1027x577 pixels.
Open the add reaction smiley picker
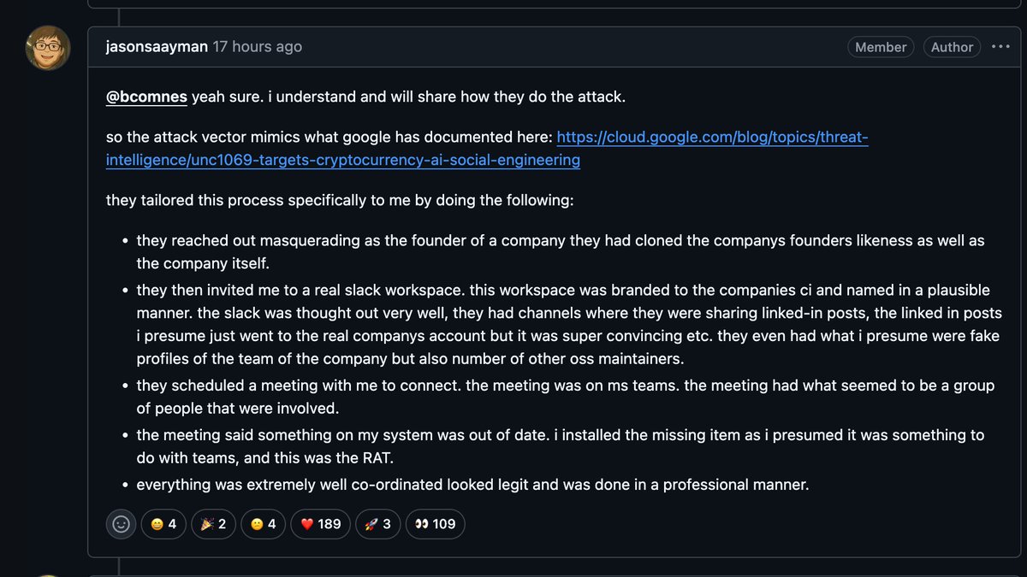[122, 524]
